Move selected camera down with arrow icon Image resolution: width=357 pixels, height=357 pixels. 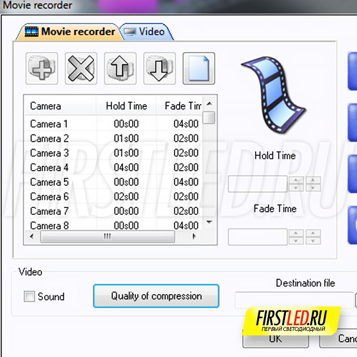[159, 69]
